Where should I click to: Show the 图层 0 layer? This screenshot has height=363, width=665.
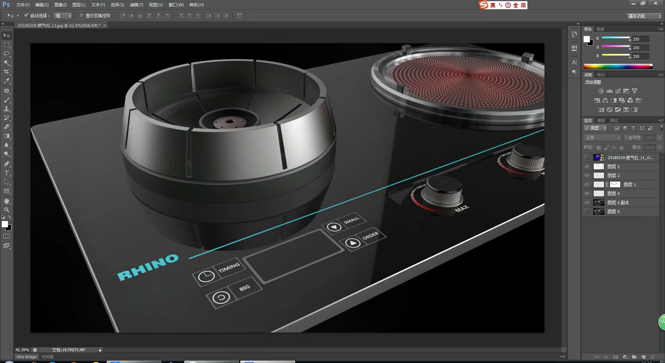click(587, 211)
